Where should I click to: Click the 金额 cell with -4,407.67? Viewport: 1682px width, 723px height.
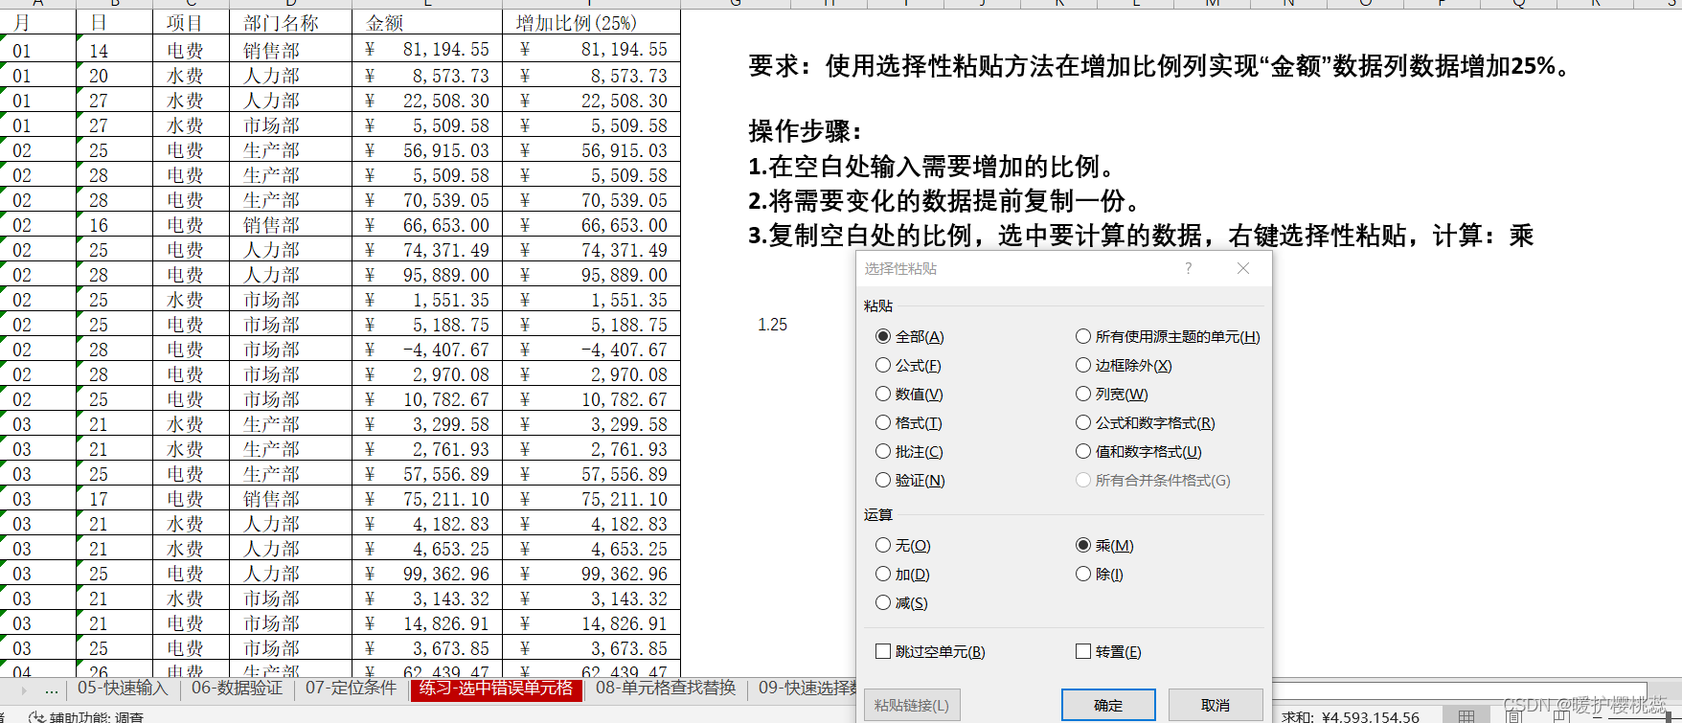(427, 349)
